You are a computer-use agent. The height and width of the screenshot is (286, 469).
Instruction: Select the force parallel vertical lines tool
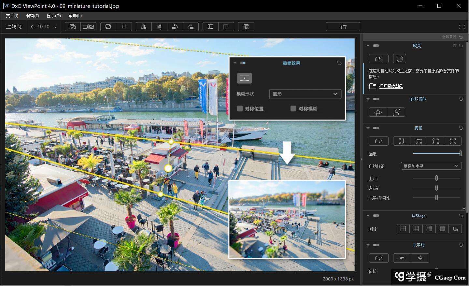pos(402,141)
